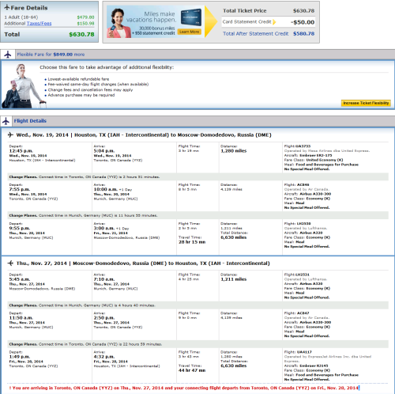Click the return Moscow to Houston plane icon
This screenshot has width=395, height=394.
[x=10, y=263]
